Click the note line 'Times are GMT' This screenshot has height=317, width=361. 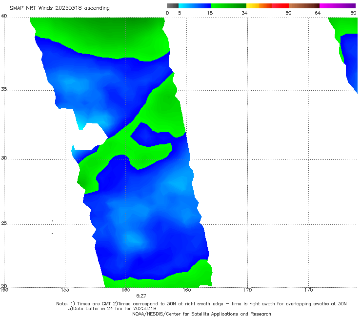pyautogui.click(x=94, y=304)
